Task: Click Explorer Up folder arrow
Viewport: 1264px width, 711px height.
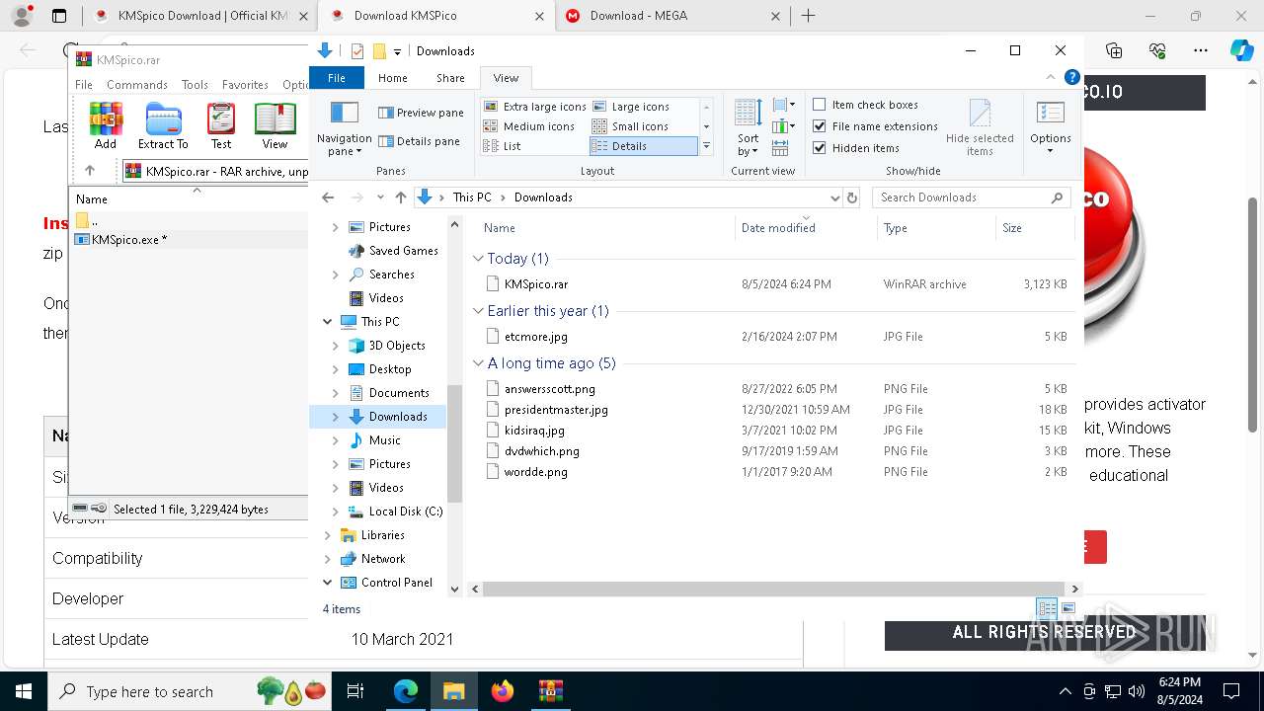Action: pyautogui.click(x=400, y=197)
